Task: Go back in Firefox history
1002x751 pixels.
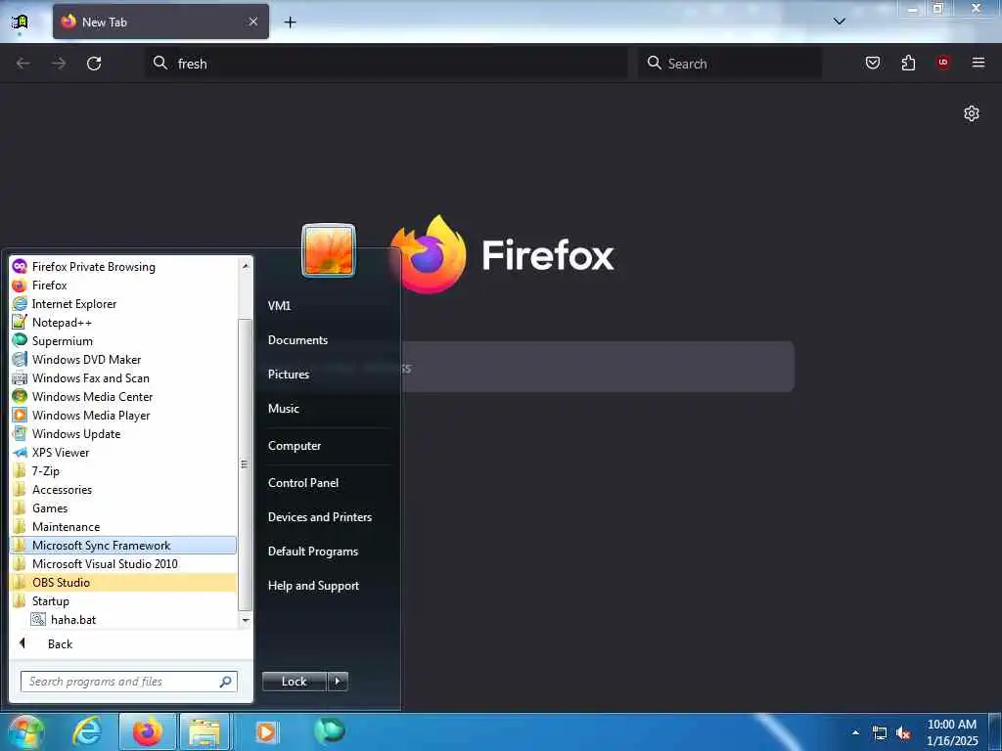Action: pyautogui.click(x=23, y=64)
